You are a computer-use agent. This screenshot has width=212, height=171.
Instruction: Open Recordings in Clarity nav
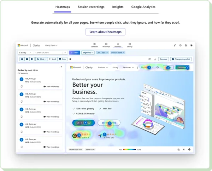(106, 45)
